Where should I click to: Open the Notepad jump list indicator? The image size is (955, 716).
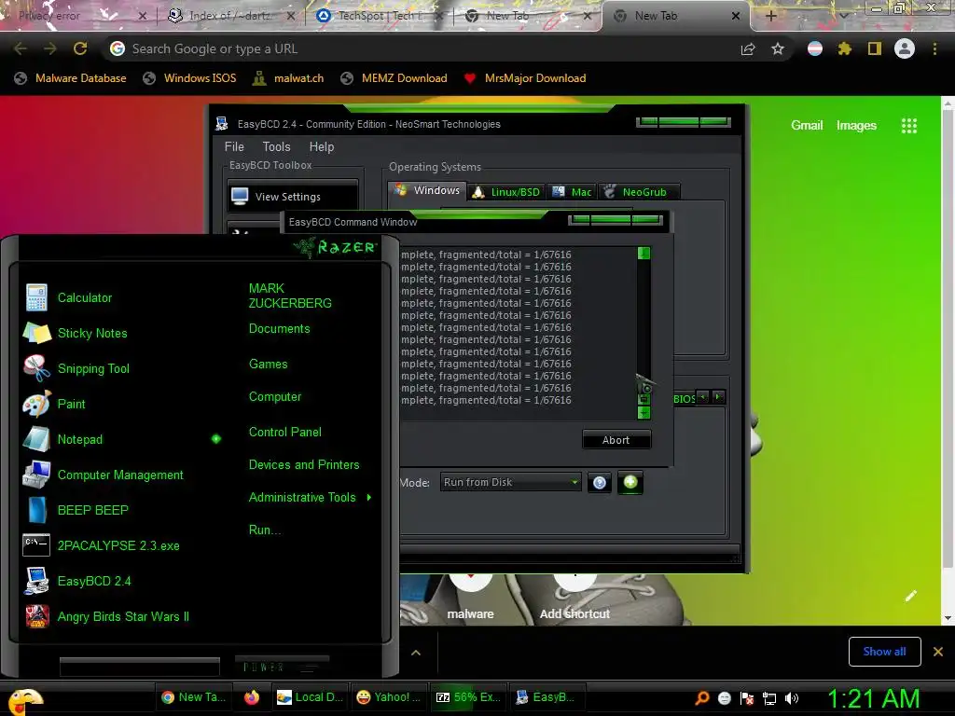(x=216, y=439)
